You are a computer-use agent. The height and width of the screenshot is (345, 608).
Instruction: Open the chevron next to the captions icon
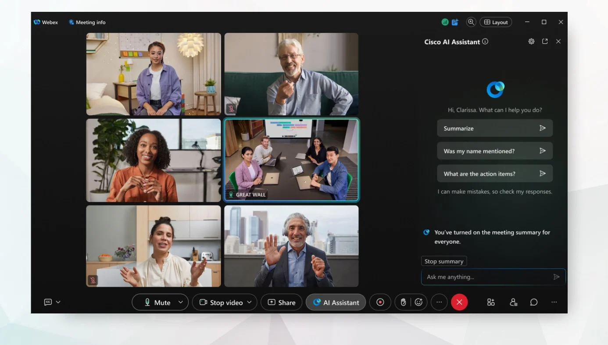click(x=57, y=302)
